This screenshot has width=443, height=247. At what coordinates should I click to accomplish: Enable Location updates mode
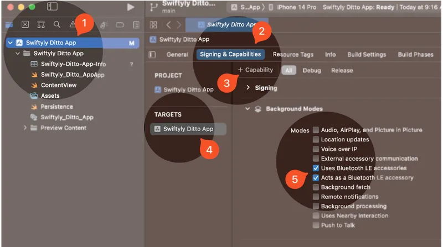[x=316, y=140]
